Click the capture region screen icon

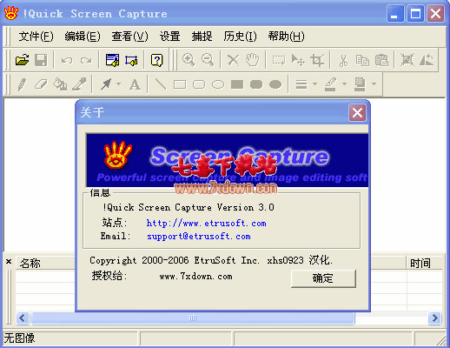[131, 60]
